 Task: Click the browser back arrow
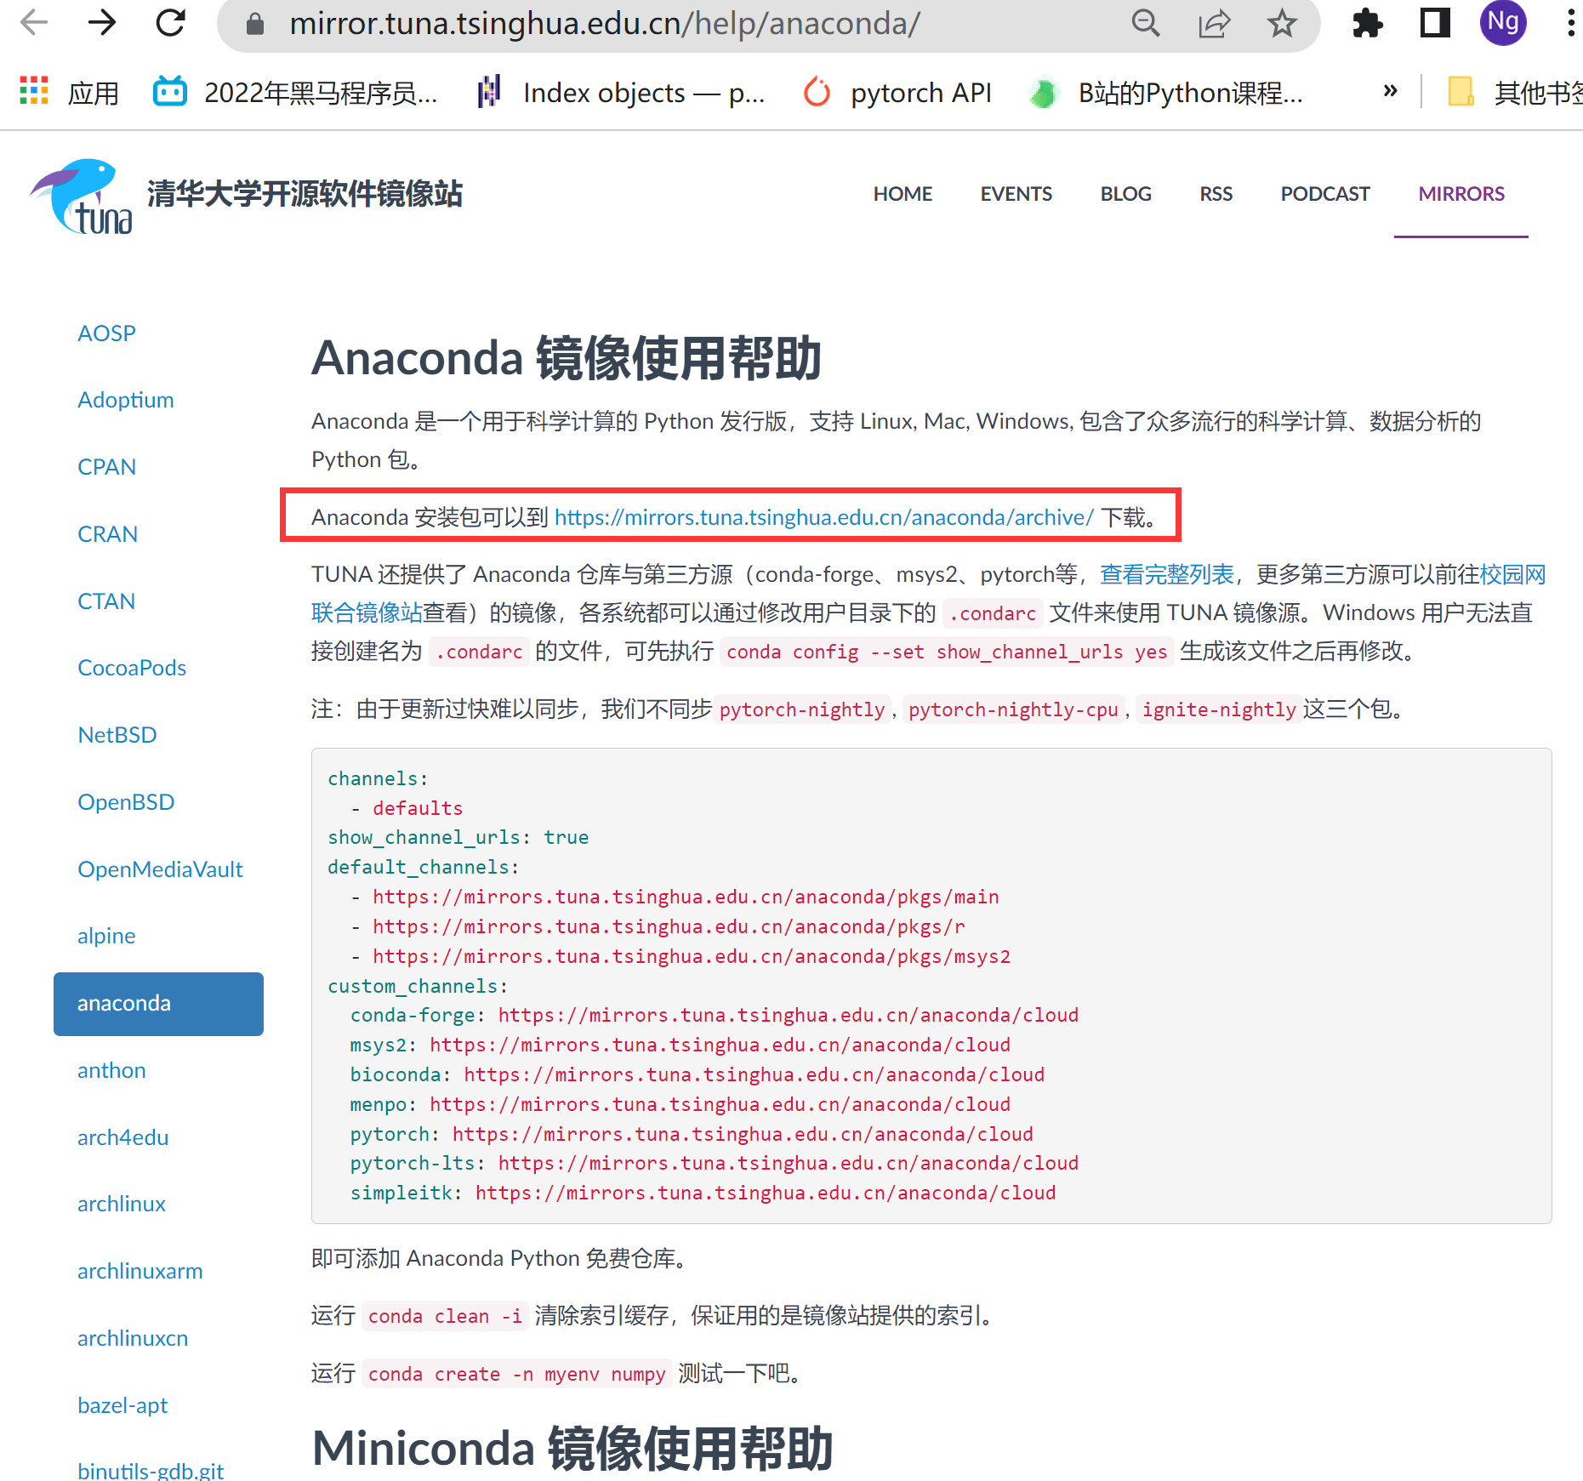pyautogui.click(x=34, y=23)
